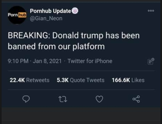Click the word Retweets label
The height and width of the screenshot is (124, 162).
pos(38,80)
